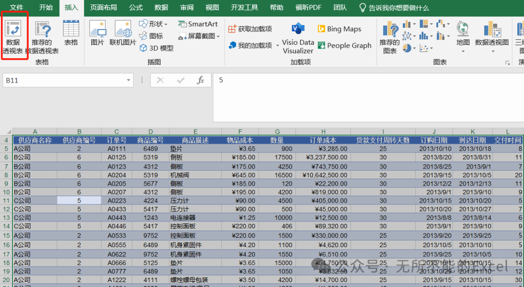The height and width of the screenshot is (287, 524).
Task: Insert an online picture (联机图片)
Action: [123, 34]
